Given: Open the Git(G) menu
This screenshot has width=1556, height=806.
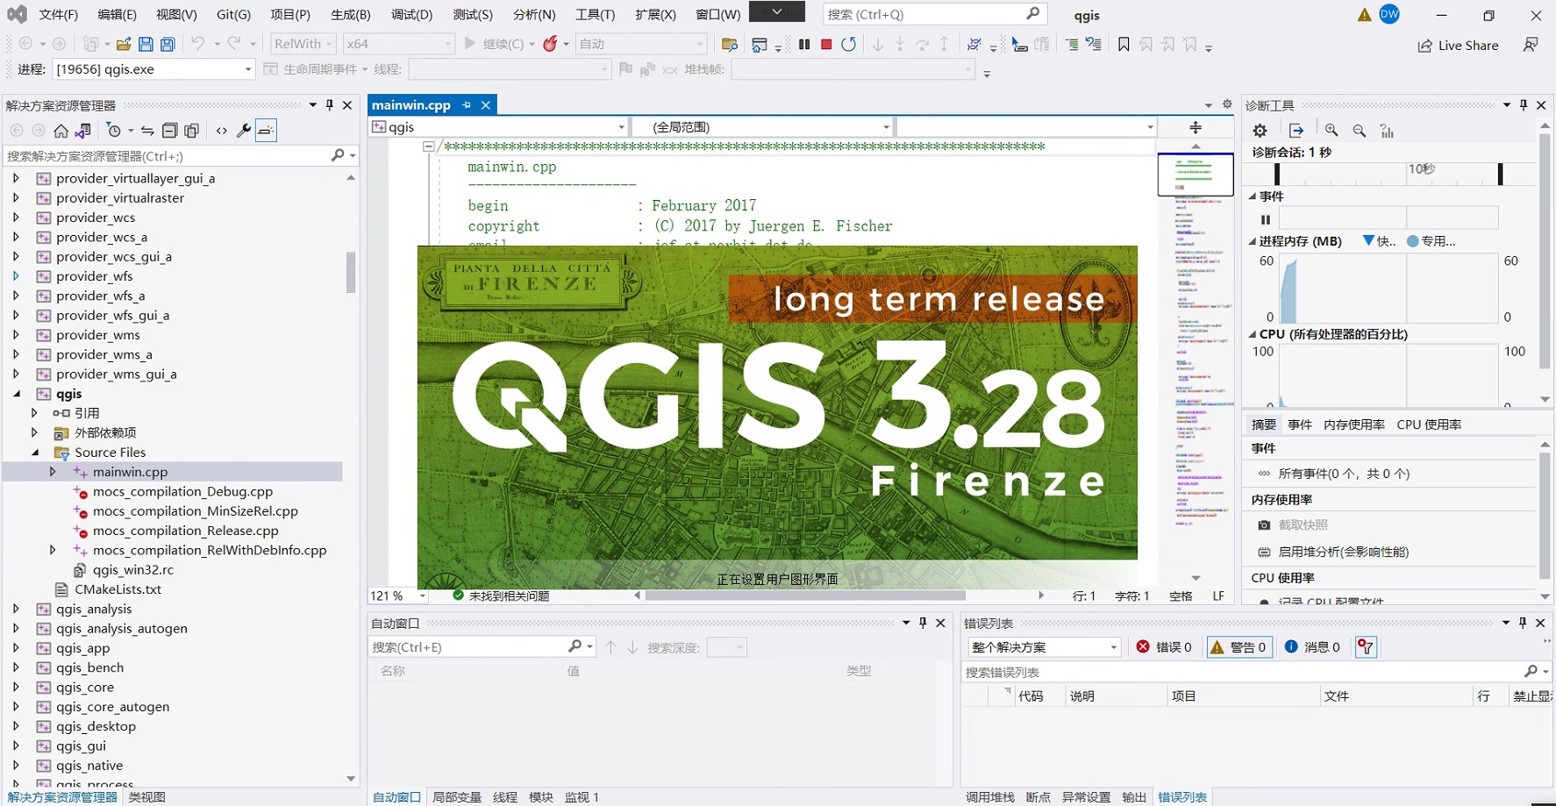Looking at the screenshot, I should coord(233,15).
